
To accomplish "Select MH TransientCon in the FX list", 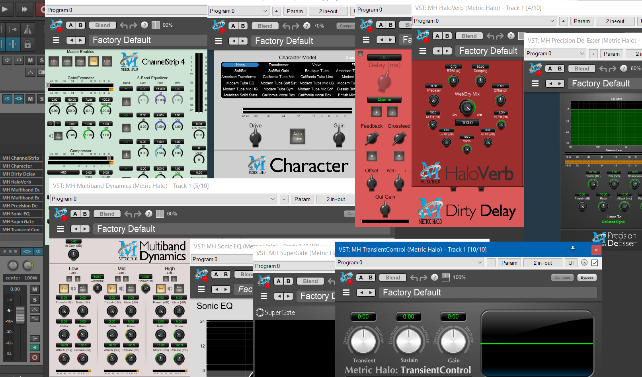I will coord(21,230).
